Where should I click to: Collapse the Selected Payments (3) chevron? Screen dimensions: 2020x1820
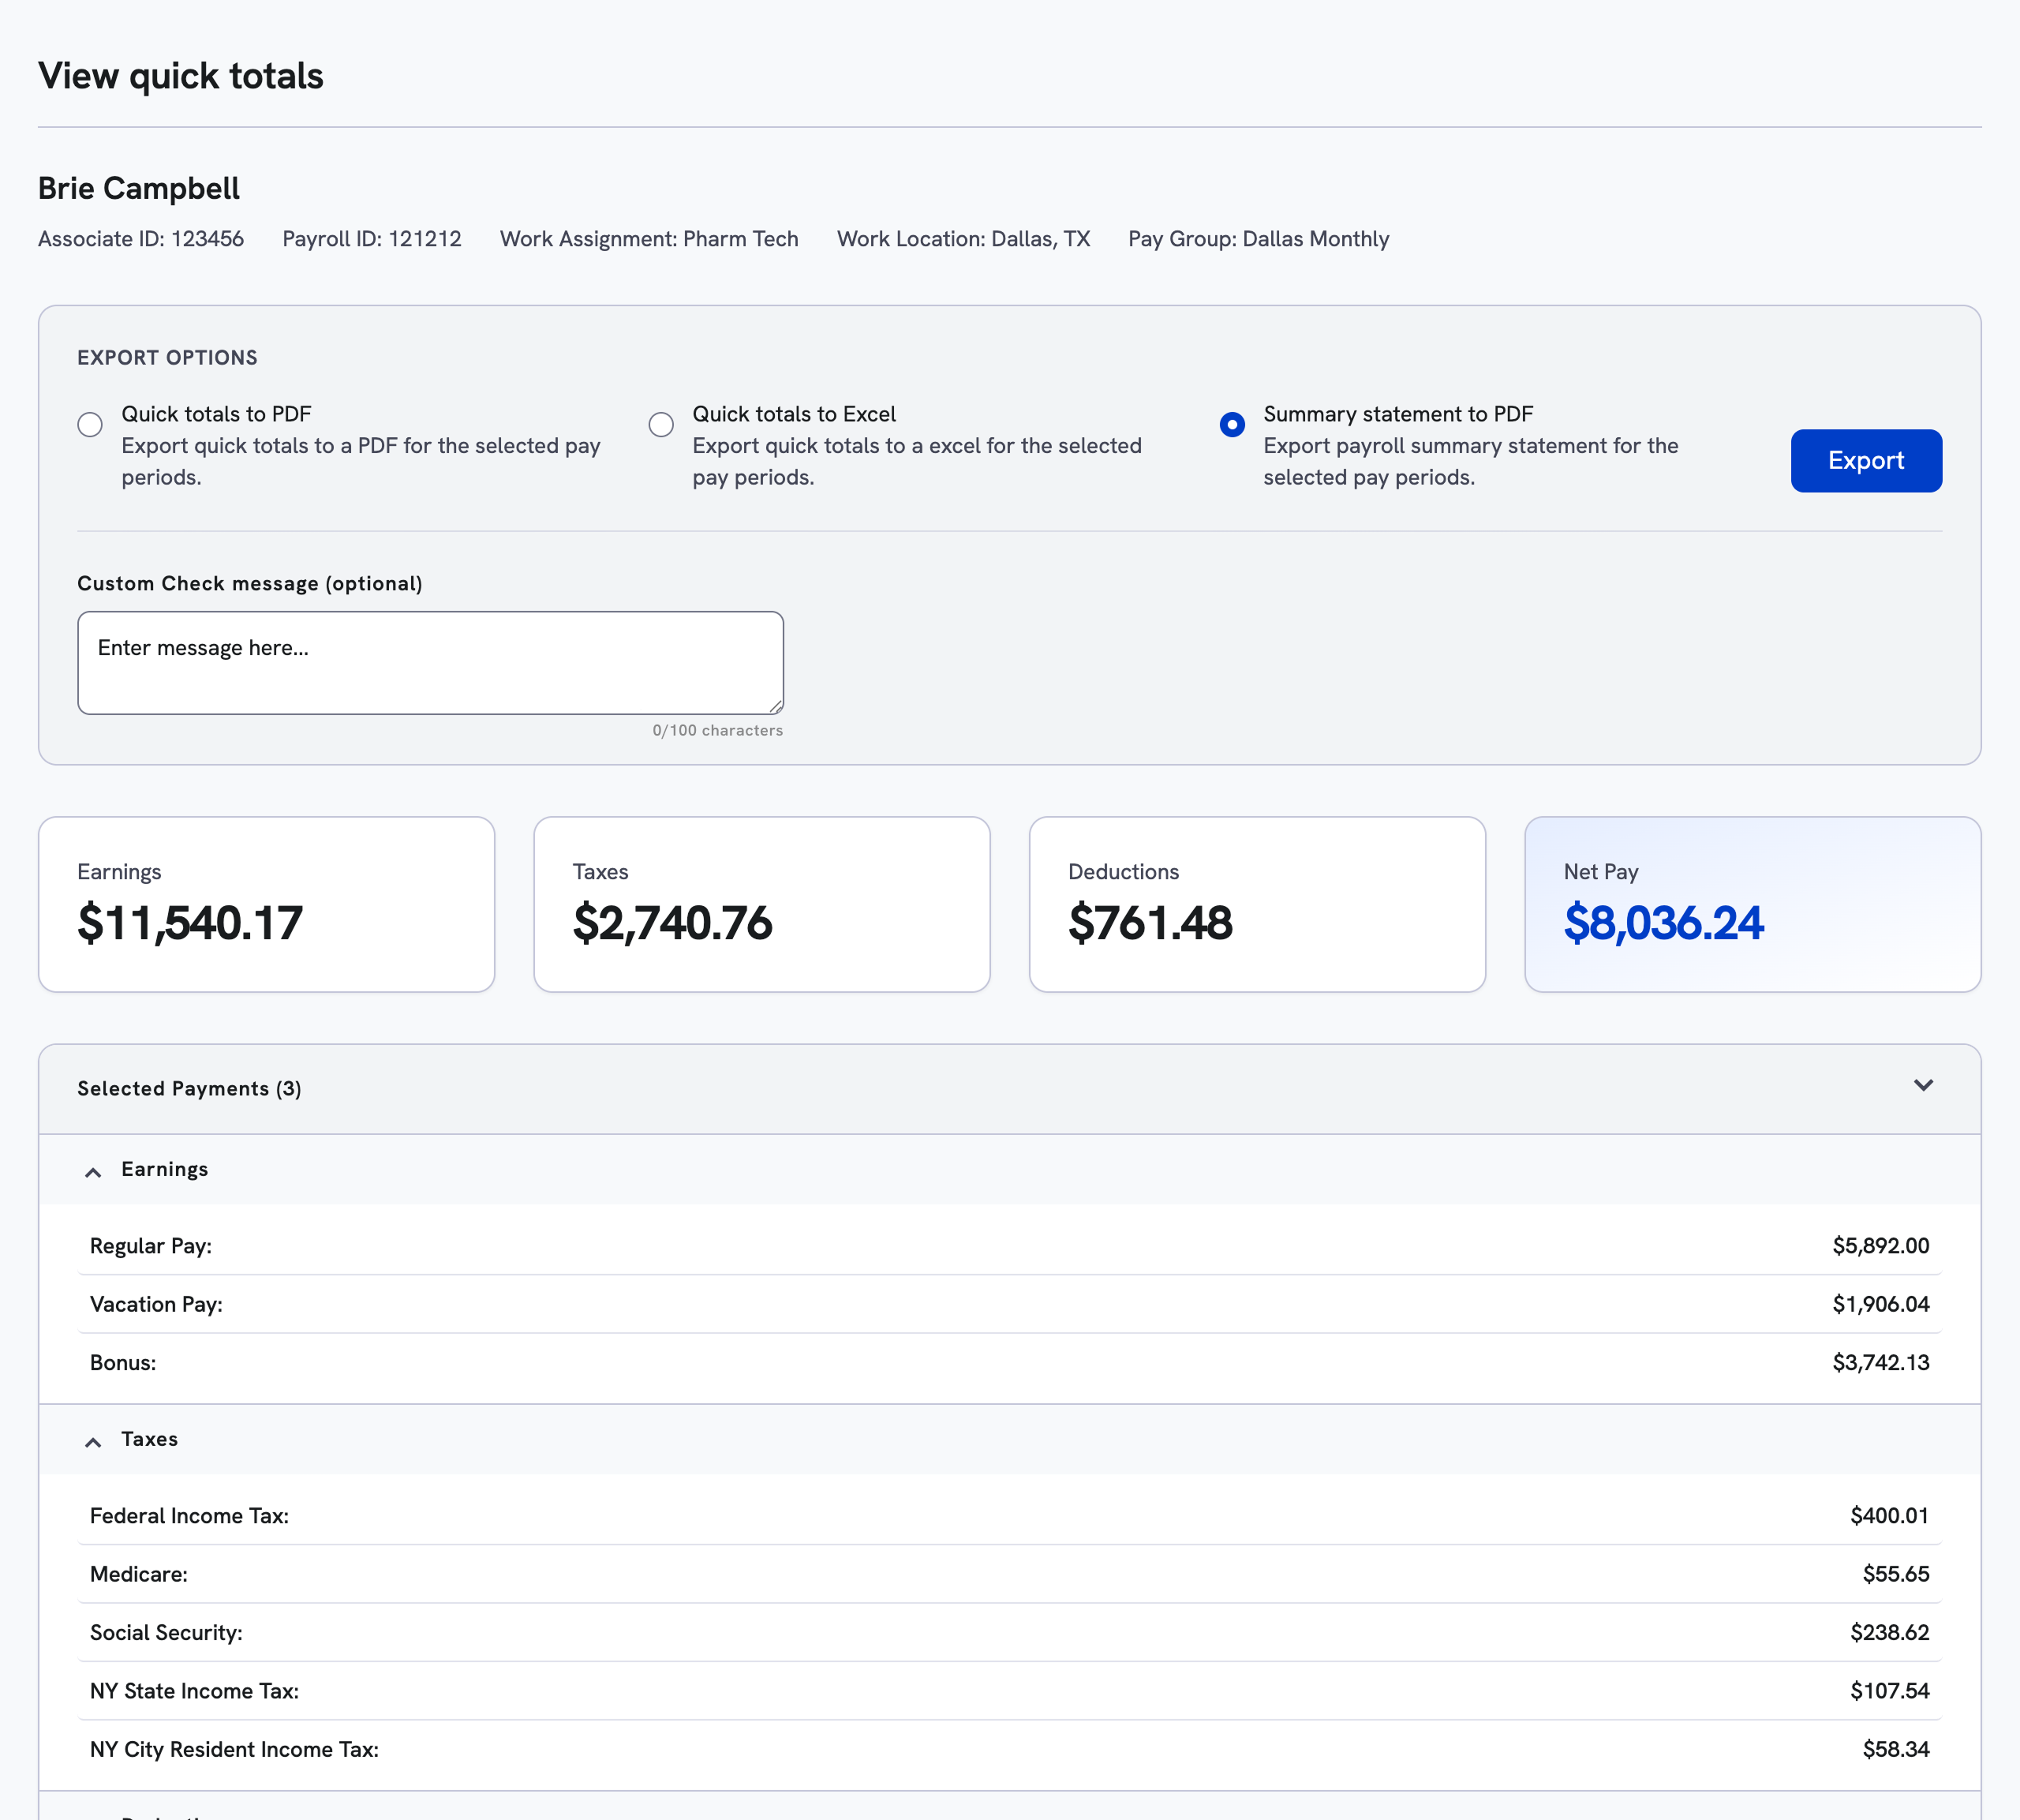point(1923,1086)
